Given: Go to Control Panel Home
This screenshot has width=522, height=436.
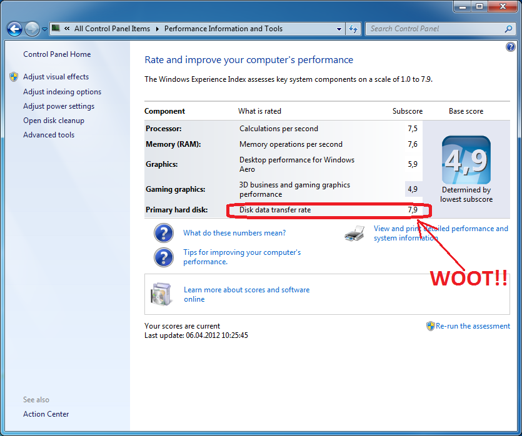Looking at the screenshot, I should [57, 54].
